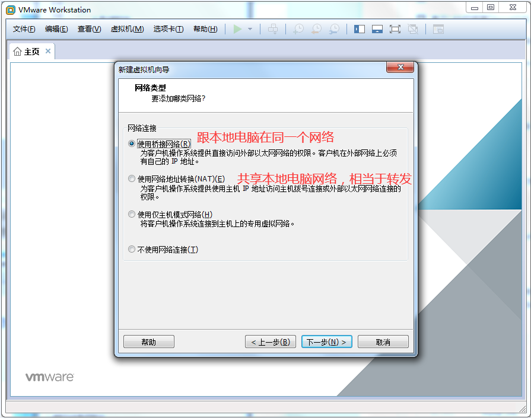531x418 pixels.
Task: Click the take snapshot clock icon
Action: click(298, 29)
